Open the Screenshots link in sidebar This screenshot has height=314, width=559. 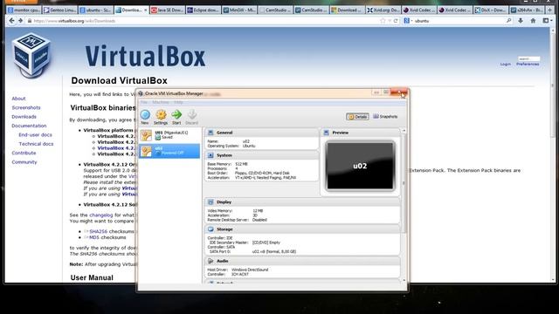26,107
